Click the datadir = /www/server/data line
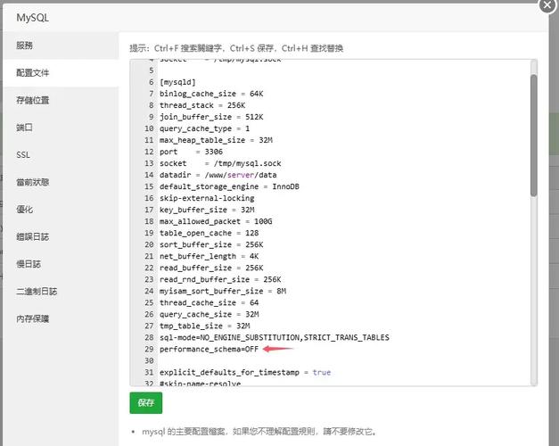 coord(218,175)
